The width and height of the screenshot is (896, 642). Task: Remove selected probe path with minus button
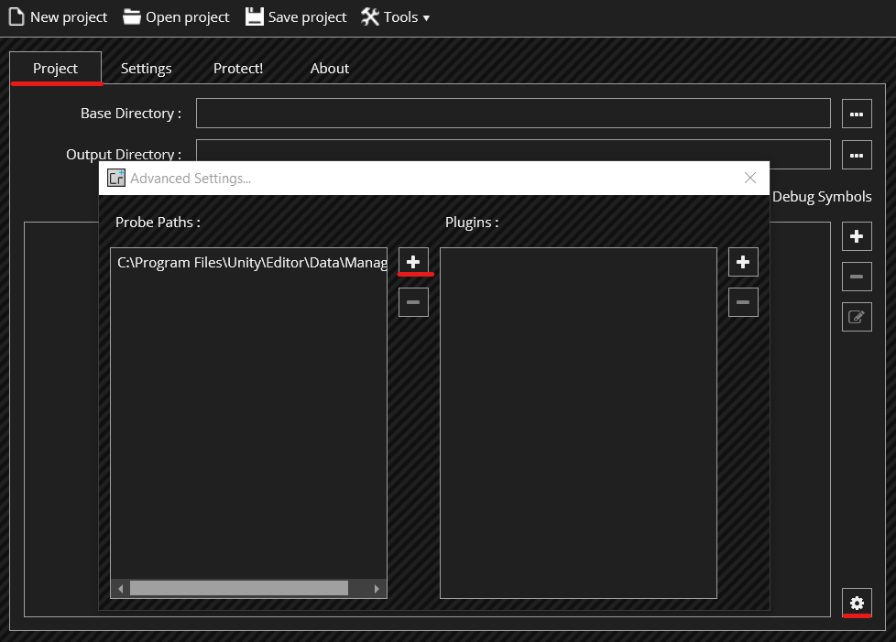413,302
